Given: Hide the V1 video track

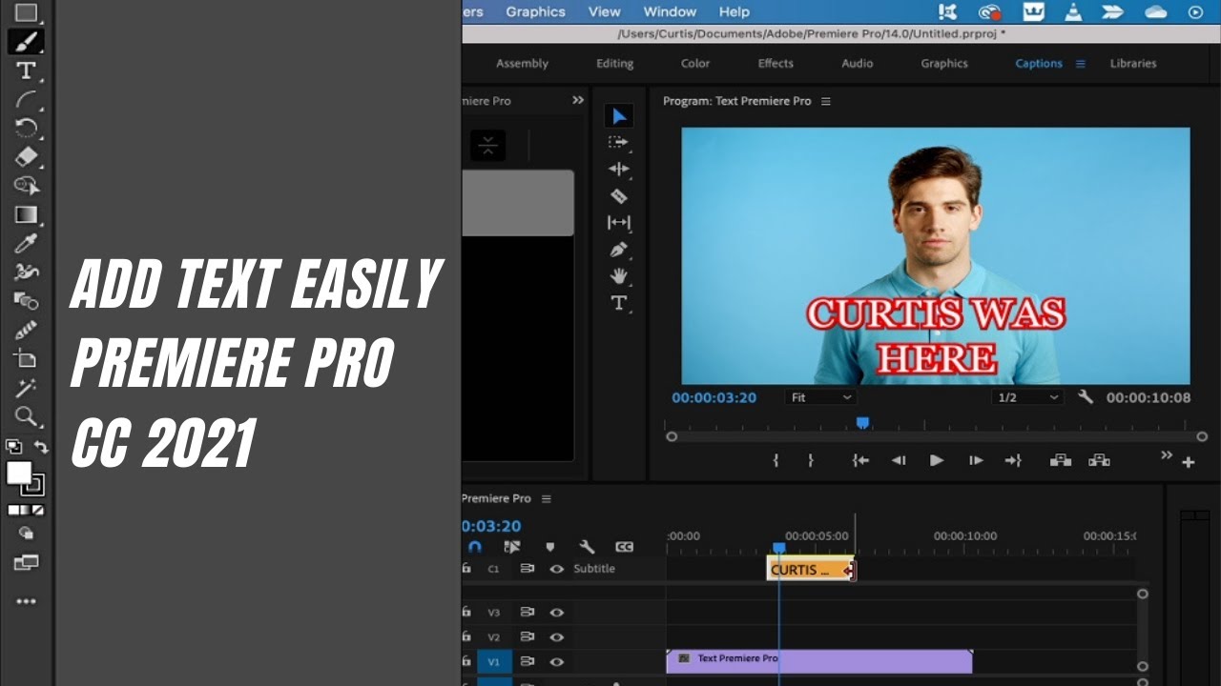Looking at the screenshot, I should click(x=557, y=662).
